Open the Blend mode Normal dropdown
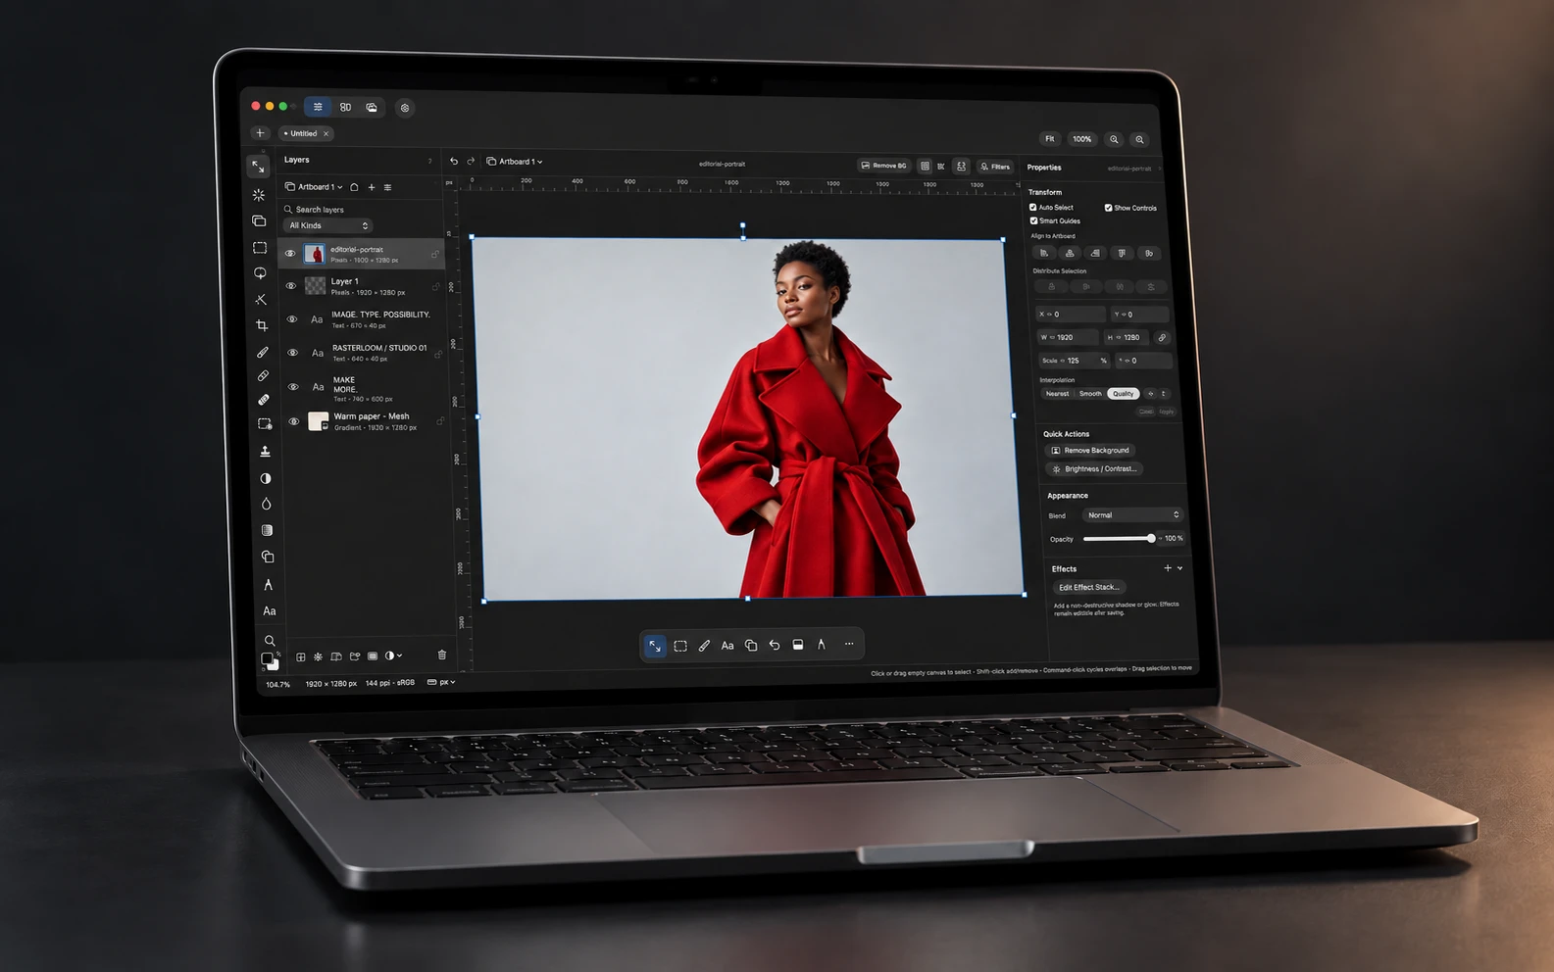The image size is (1554, 972). pos(1132,515)
